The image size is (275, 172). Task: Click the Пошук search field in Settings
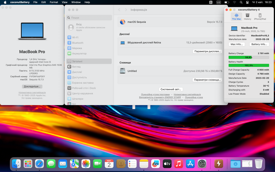point(89,18)
